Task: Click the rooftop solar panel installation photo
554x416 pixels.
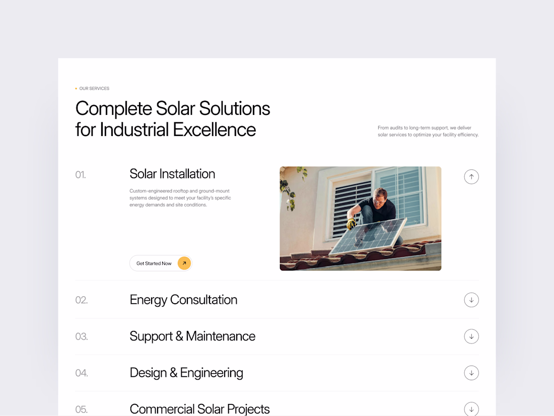Action: point(361,218)
